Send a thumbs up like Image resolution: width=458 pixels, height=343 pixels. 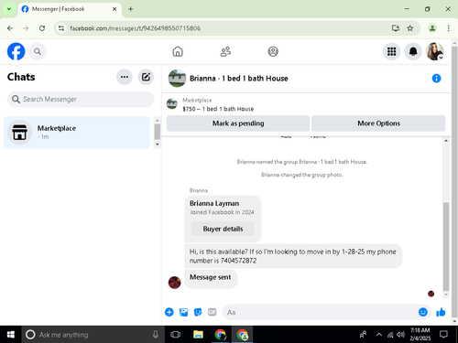(x=441, y=312)
